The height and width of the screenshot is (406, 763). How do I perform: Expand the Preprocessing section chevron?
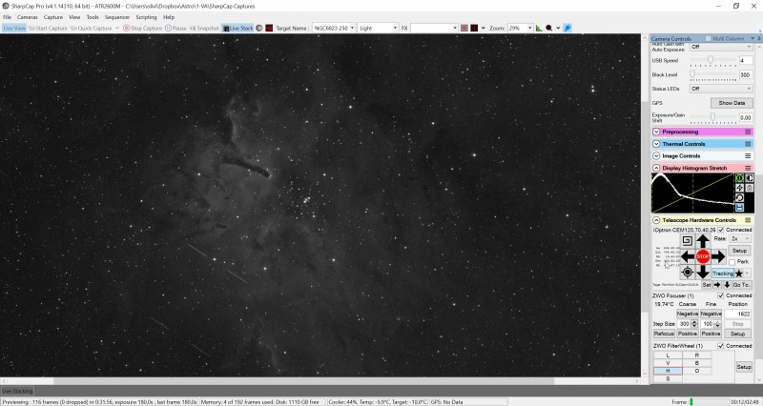click(656, 132)
